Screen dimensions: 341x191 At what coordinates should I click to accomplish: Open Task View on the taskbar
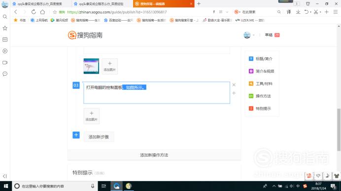click(x=104, y=186)
